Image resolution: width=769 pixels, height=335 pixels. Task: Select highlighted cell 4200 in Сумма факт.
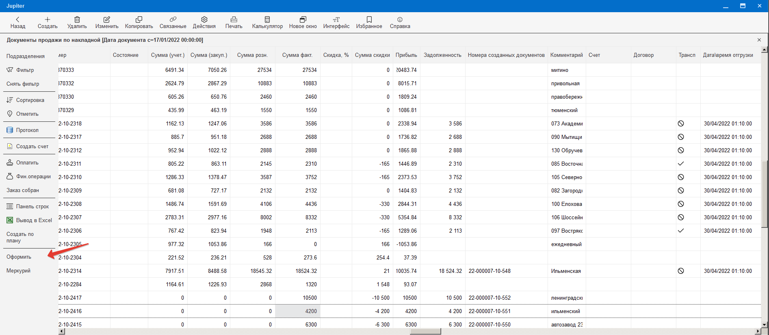[298, 311]
